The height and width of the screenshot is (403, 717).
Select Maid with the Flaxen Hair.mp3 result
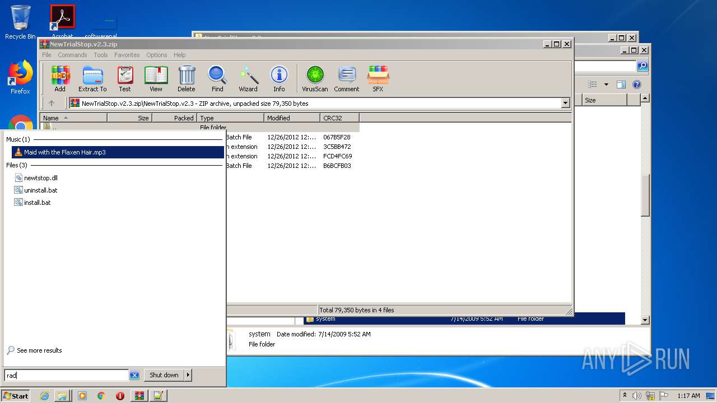click(x=118, y=152)
